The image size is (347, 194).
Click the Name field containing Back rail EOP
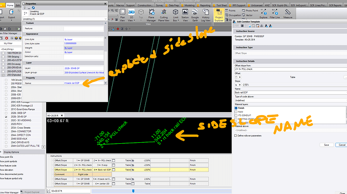pyautogui.click(x=291, y=92)
